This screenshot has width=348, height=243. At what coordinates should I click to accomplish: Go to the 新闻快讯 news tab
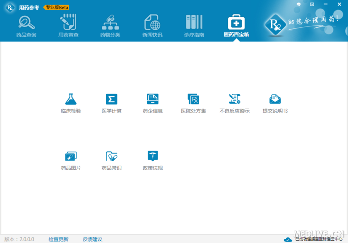[152, 26]
